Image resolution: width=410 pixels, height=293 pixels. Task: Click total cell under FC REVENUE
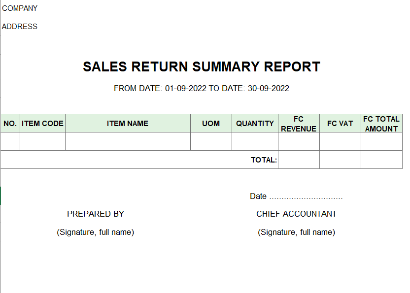tap(299, 160)
